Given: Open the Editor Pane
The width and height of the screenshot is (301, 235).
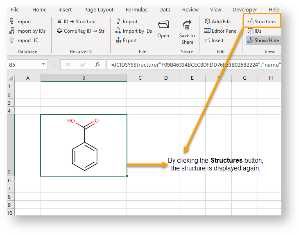Looking at the screenshot, I should point(220,31).
